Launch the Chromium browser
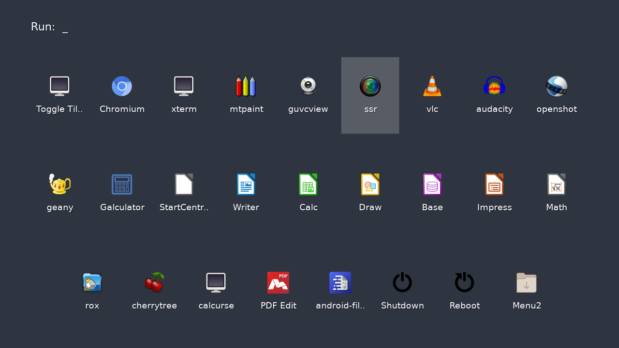This screenshot has height=348, width=619. tap(122, 86)
